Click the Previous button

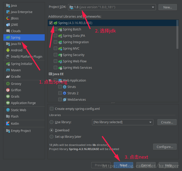point(101,165)
